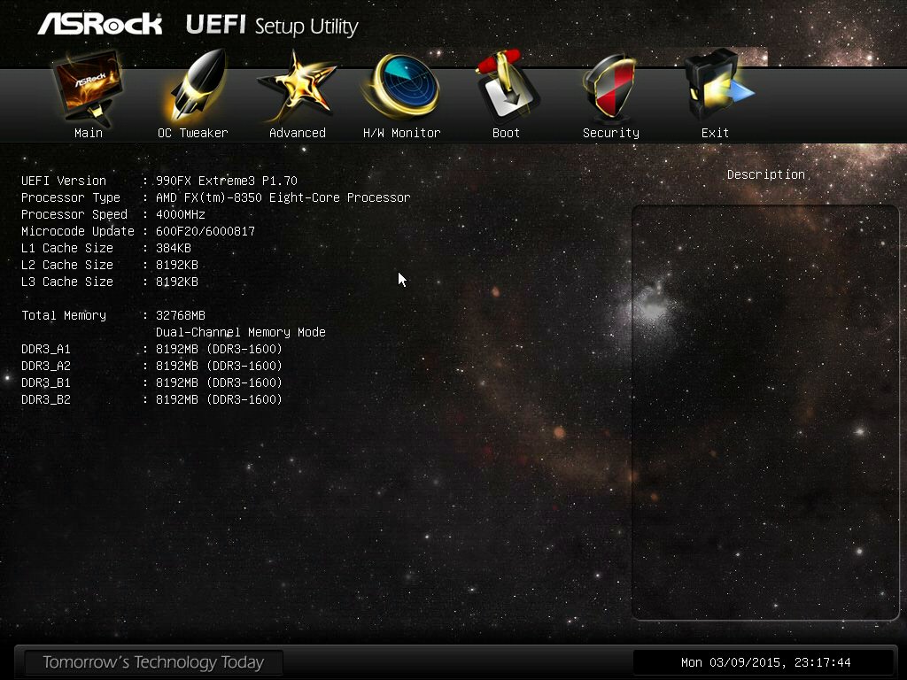
Task: Open the Security tab label
Action: (x=611, y=133)
